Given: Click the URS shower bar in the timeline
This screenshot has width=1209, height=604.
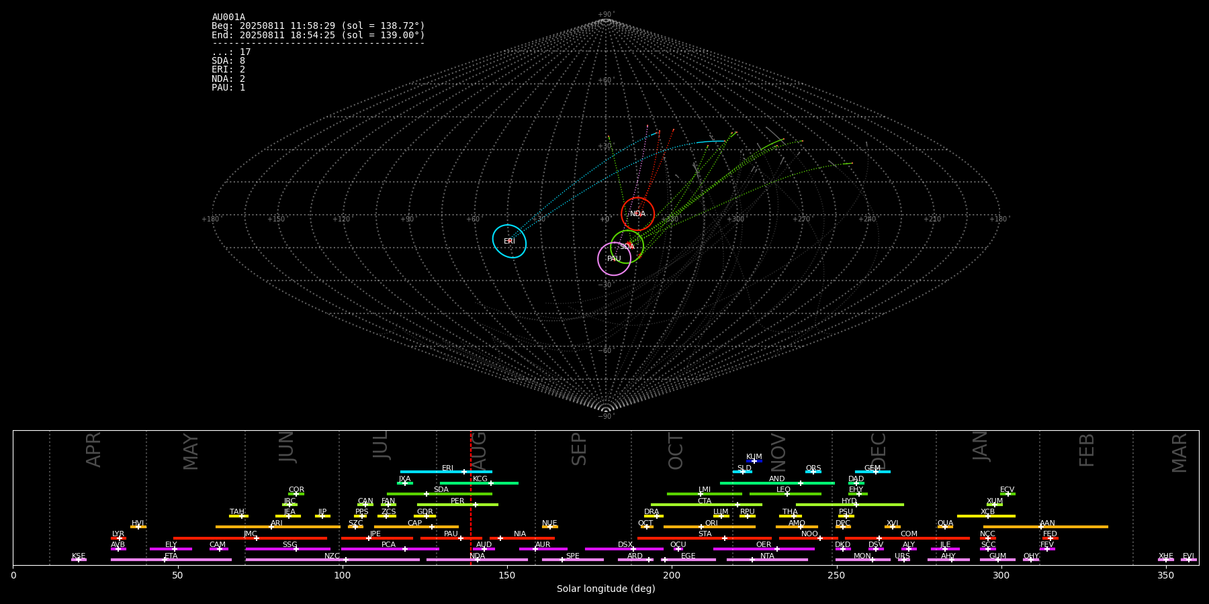Looking at the screenshot, I should point(904,560).
